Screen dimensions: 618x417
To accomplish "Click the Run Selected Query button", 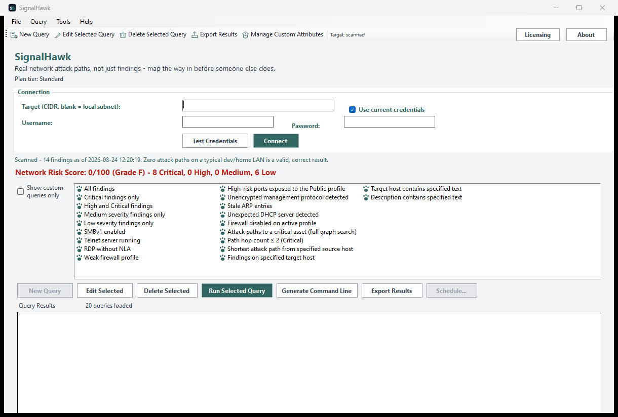I will click(x=237, y=290).
